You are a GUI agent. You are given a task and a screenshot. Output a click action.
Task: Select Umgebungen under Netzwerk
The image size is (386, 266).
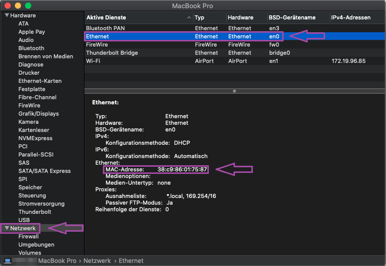[36, 245]
